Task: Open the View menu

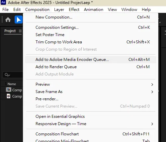Action: 112,10
